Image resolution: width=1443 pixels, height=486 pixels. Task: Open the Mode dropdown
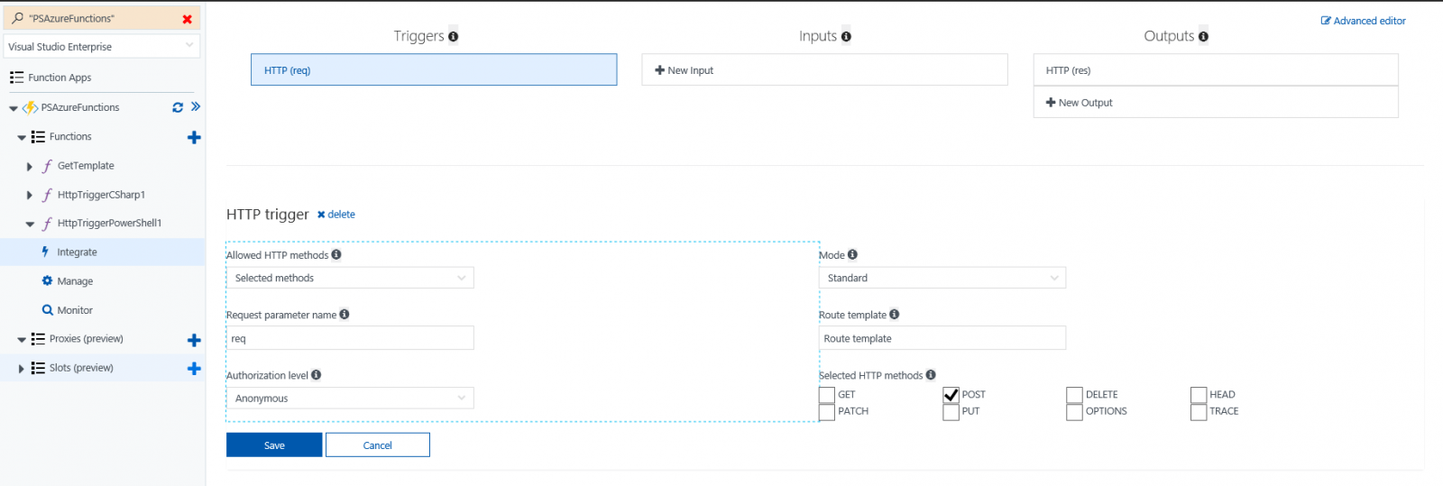(x=942, y=278)
